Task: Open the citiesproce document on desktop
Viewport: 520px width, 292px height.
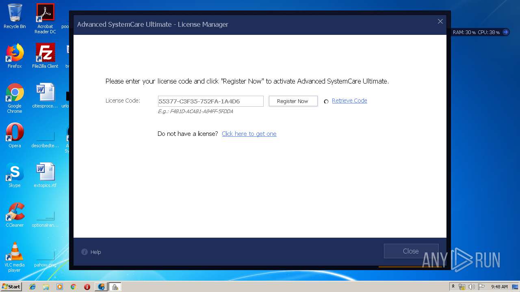Action: (x=45, y=96)
